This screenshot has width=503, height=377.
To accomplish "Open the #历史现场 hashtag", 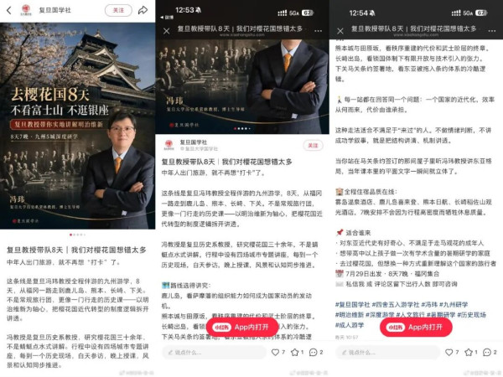I will pyautogui.click(x=471, y=315).
